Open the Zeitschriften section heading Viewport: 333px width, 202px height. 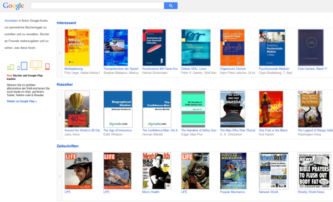point(68,146)
